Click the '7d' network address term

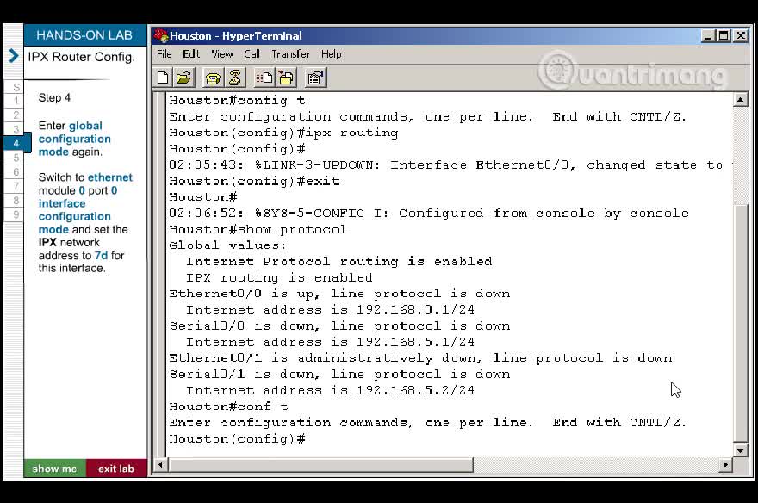click(101, 255)
